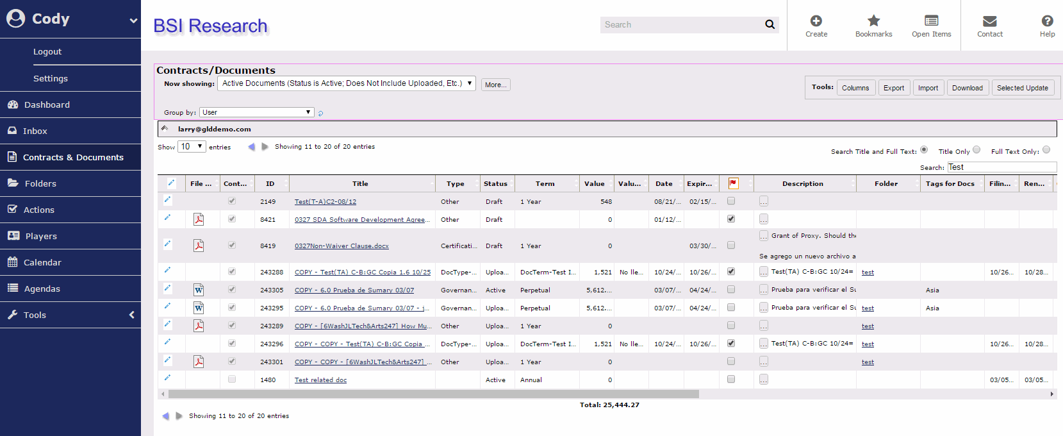Screen dimensions: 1063x436
Task: Open the Bookmarks star icon
Action: (x=873, y=21)
